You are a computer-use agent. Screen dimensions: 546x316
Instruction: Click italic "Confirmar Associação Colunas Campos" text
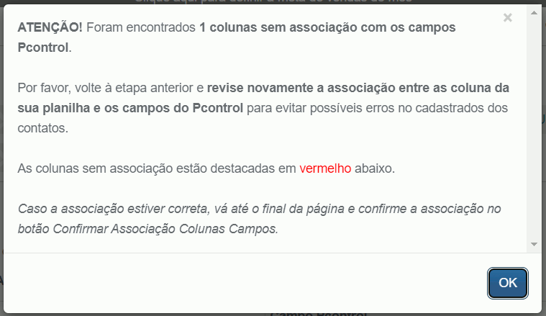click(x=164, y=229)
